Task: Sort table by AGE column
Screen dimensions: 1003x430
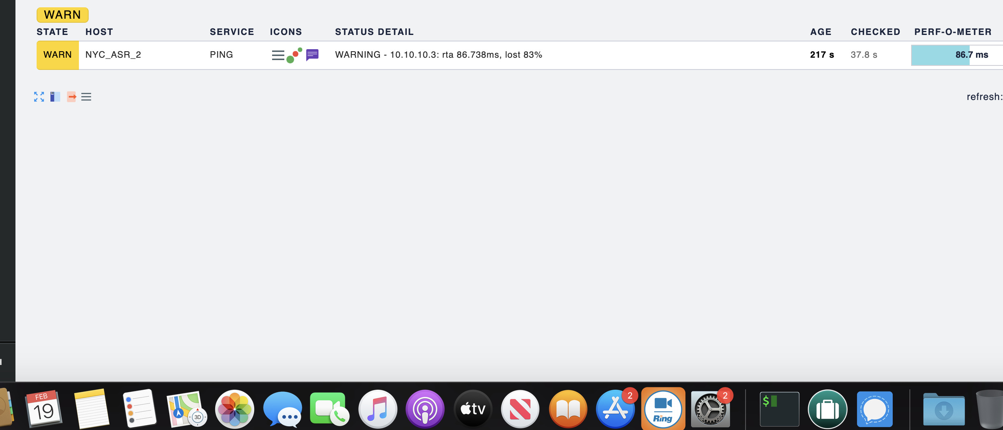Action: pos(820,32)
